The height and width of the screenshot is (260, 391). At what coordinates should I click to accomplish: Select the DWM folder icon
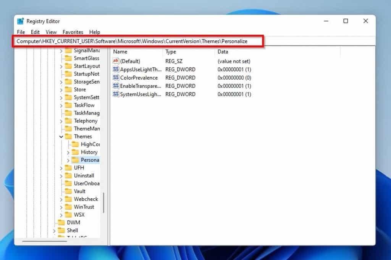tap(61, 222)
